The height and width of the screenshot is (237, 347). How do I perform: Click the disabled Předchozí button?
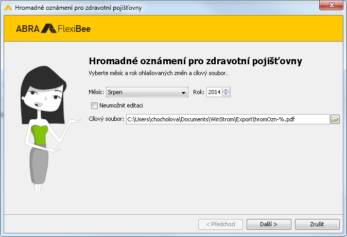[221, 224]
